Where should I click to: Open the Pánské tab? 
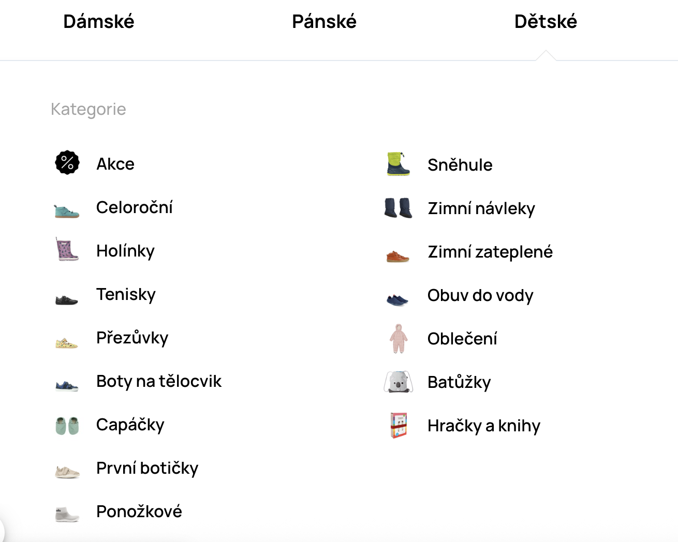pyautogui.click(x=324, y=22)
